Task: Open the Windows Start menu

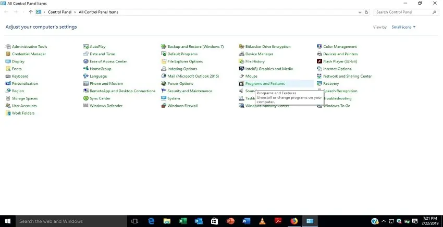Action: coord(8,221)
